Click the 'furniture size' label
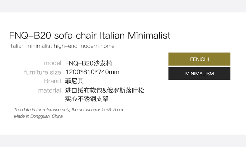This screenshot has height=147, width=246. [x=42, y=72]
